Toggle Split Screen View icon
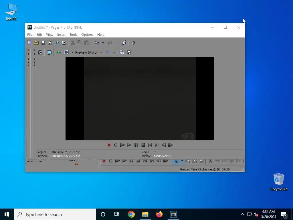293x220 pixels. (x=66, y=52)
